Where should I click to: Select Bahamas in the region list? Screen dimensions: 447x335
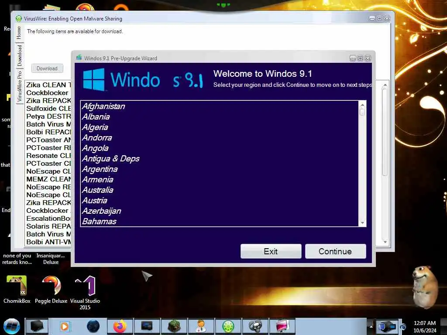click(x=220, y=221)
